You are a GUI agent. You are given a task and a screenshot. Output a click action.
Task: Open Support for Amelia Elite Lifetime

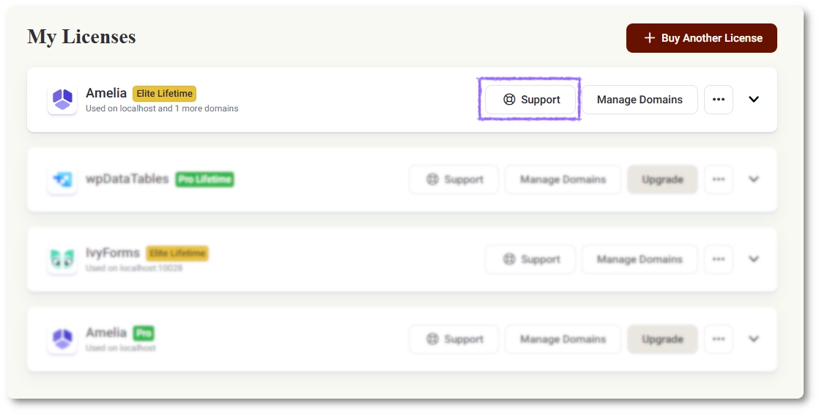click(530, 100)
